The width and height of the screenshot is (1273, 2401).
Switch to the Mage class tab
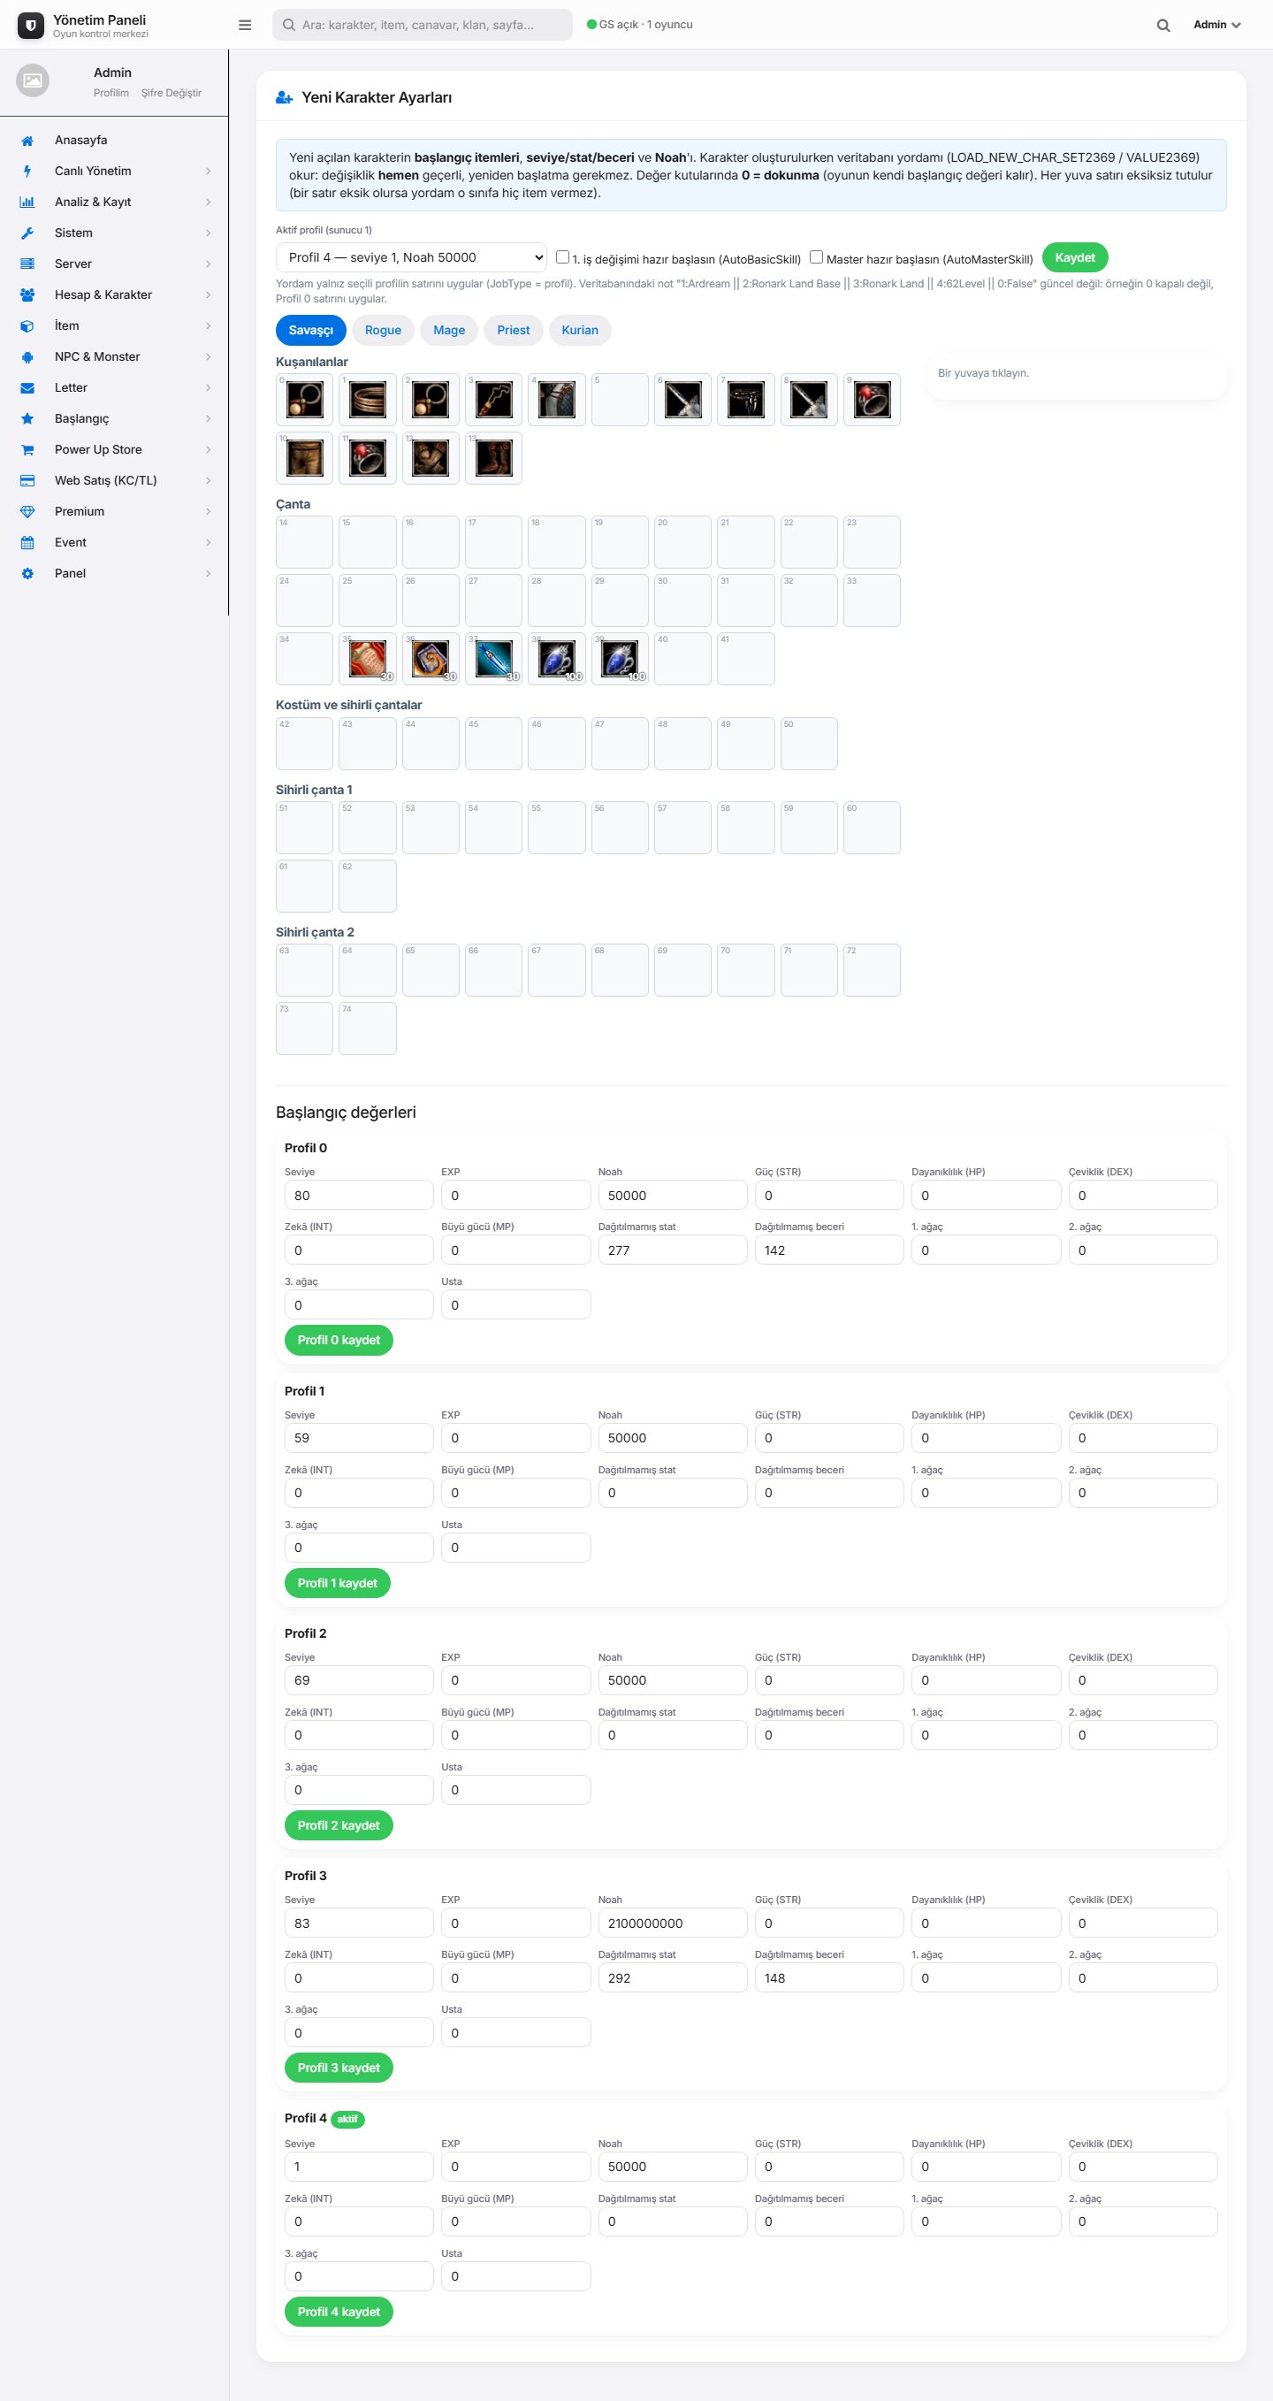click(x=448, y=330)
